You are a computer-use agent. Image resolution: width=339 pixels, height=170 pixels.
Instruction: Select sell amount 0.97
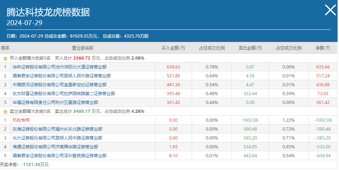[250, 67]
